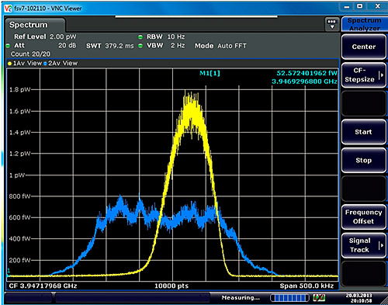This screenshot has width=388, height=305.
Task: Click the marker power 52.572401962 fW reading
Action: [x=307, y=73]
